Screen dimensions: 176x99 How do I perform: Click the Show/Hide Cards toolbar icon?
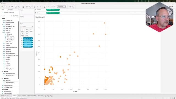pos(70,7)
